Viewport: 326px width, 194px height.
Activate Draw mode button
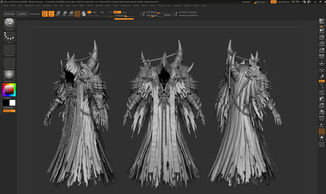coord(51,14)
